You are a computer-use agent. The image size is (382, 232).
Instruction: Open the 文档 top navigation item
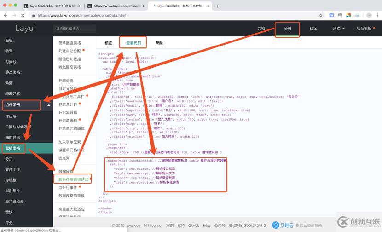[261, 28]
